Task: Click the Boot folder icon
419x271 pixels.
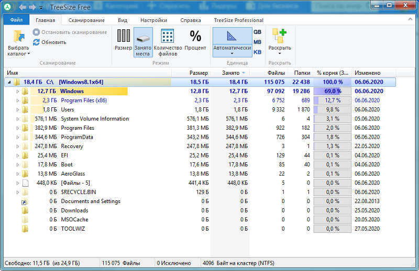Action: coord(25,164)
